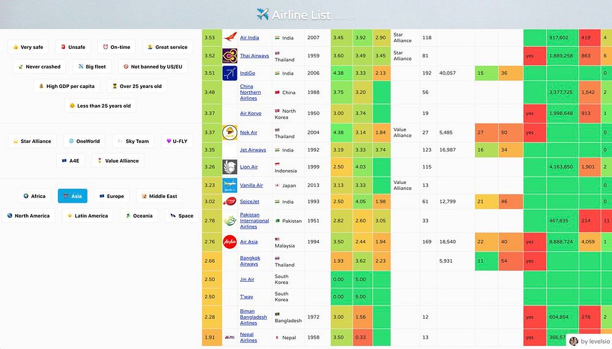The image size is (612, 349).
Task: Filter by Star Alliance
Action: point(32,141)
